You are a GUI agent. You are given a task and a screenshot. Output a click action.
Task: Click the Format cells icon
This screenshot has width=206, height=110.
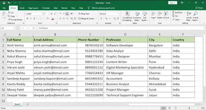[166, 14]
